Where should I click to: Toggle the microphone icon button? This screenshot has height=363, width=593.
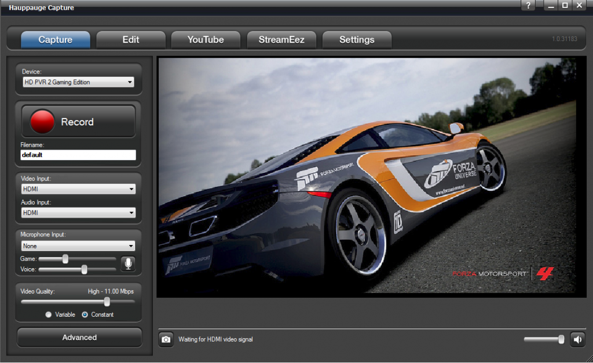point(128,264)
